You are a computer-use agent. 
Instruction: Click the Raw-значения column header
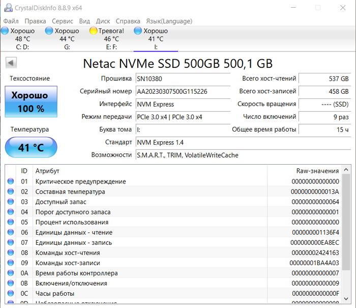click(304, 171)
